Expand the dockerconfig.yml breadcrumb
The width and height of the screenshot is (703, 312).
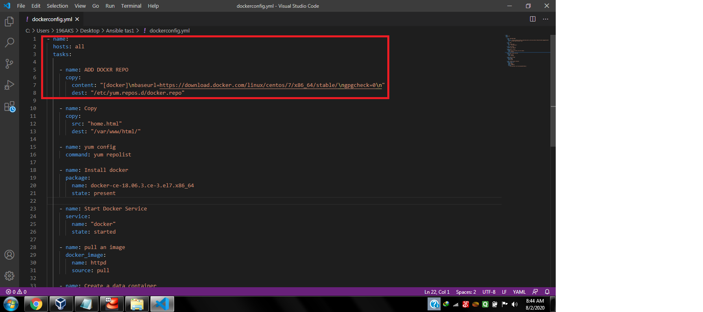click(x=169, y=30)
